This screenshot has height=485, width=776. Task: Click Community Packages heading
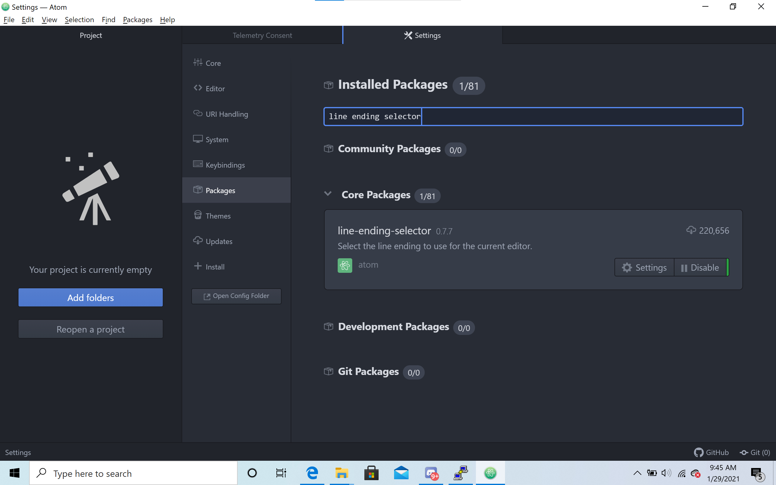point(389,149)
